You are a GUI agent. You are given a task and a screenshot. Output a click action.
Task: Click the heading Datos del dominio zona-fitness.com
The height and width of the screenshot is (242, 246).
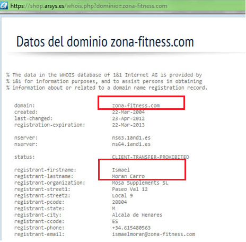coord(105,42)
